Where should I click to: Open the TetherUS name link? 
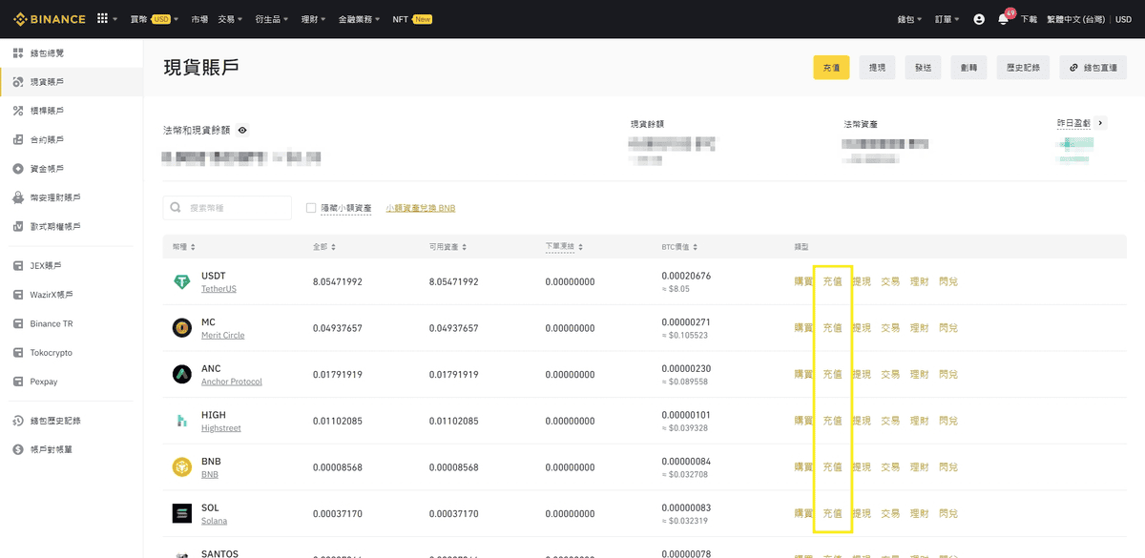click(x=219, y=289)
